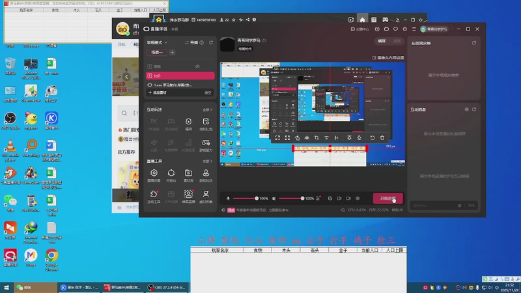
Task: Open the green screen streaming tool
Action: (x=188, y=197)
